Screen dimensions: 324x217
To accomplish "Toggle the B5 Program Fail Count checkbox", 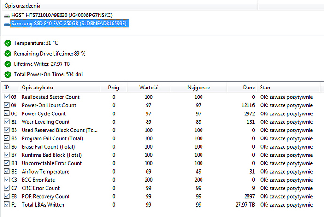I will 7,138.
